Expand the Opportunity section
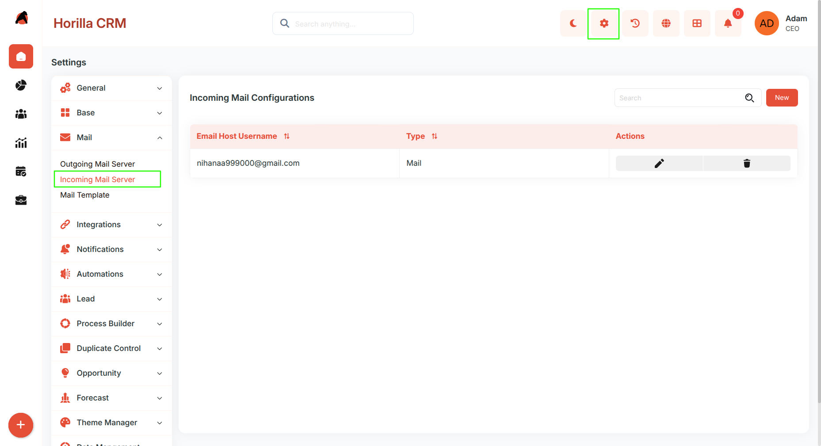Viewport: 821px width, 446px height. (111, 373)
